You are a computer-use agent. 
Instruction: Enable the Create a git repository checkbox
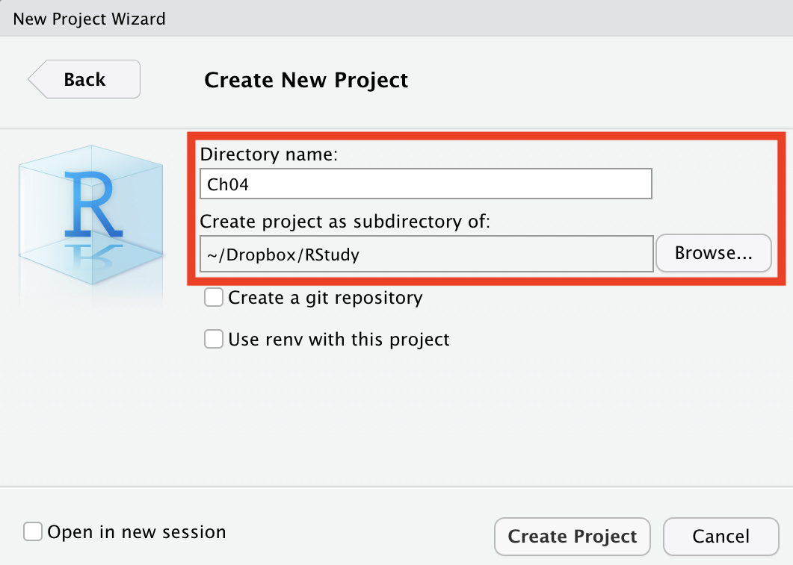pos(214,297)
